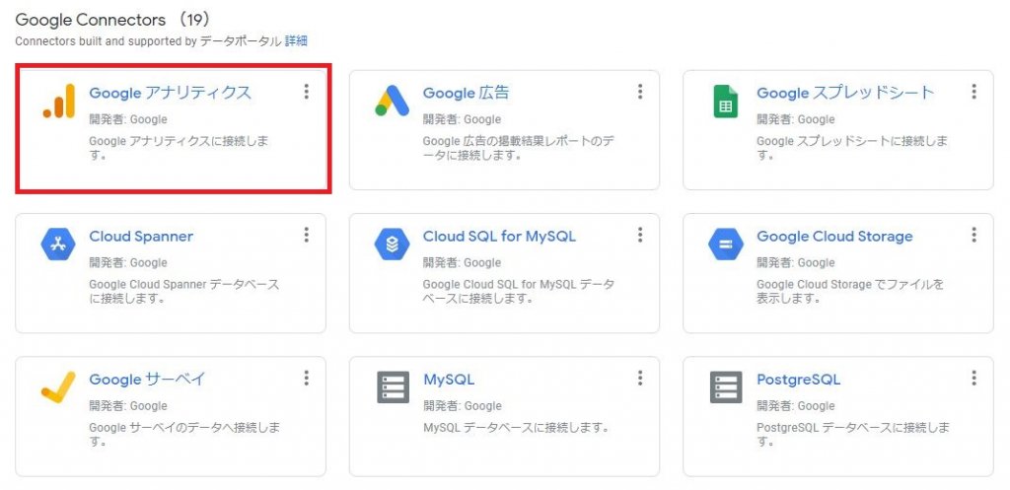Click text 'PostgreSQL データベースに接続します。'
This screenshot has height=490, width=1010.
[x=853, y=435]
